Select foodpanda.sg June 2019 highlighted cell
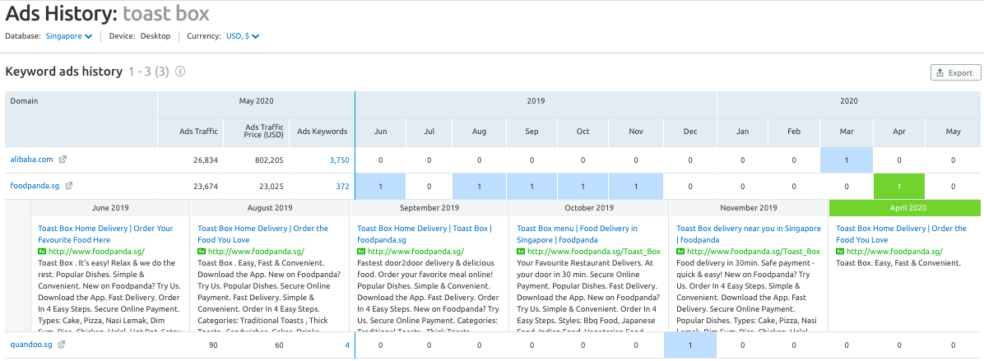This screenshot has width=984, height=361. (x=380, y=186)
